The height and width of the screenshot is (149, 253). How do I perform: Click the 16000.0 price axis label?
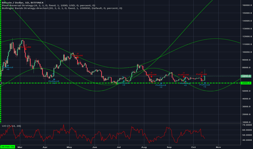tap(247, 5)
